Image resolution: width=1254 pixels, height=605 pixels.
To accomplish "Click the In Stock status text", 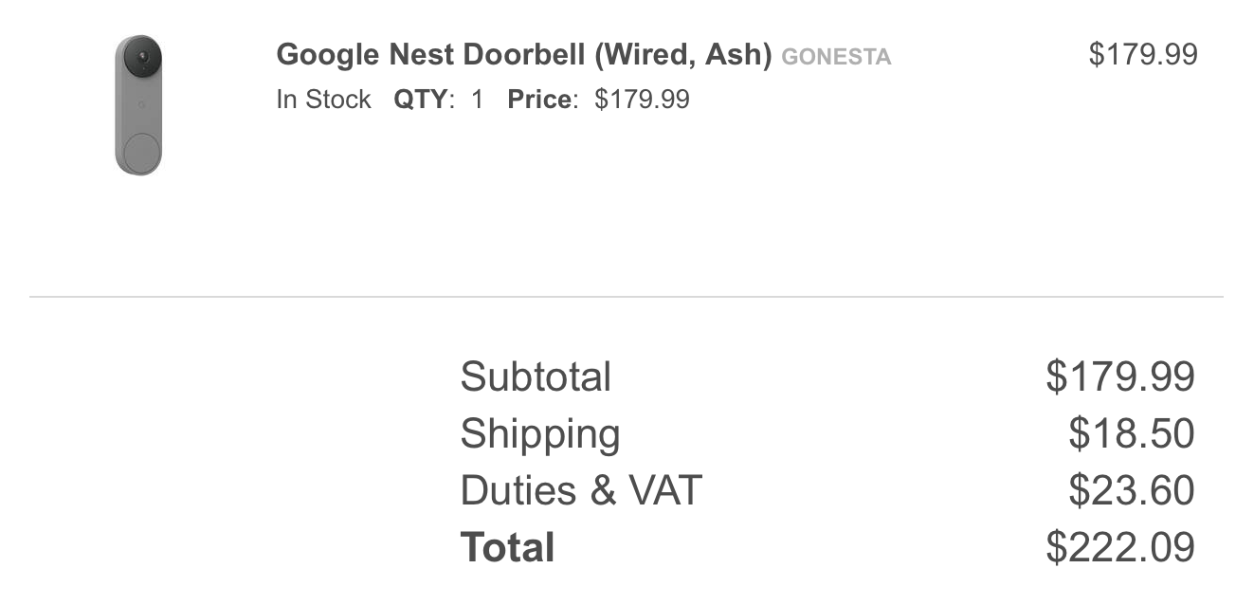I will (x=323, y=100).
